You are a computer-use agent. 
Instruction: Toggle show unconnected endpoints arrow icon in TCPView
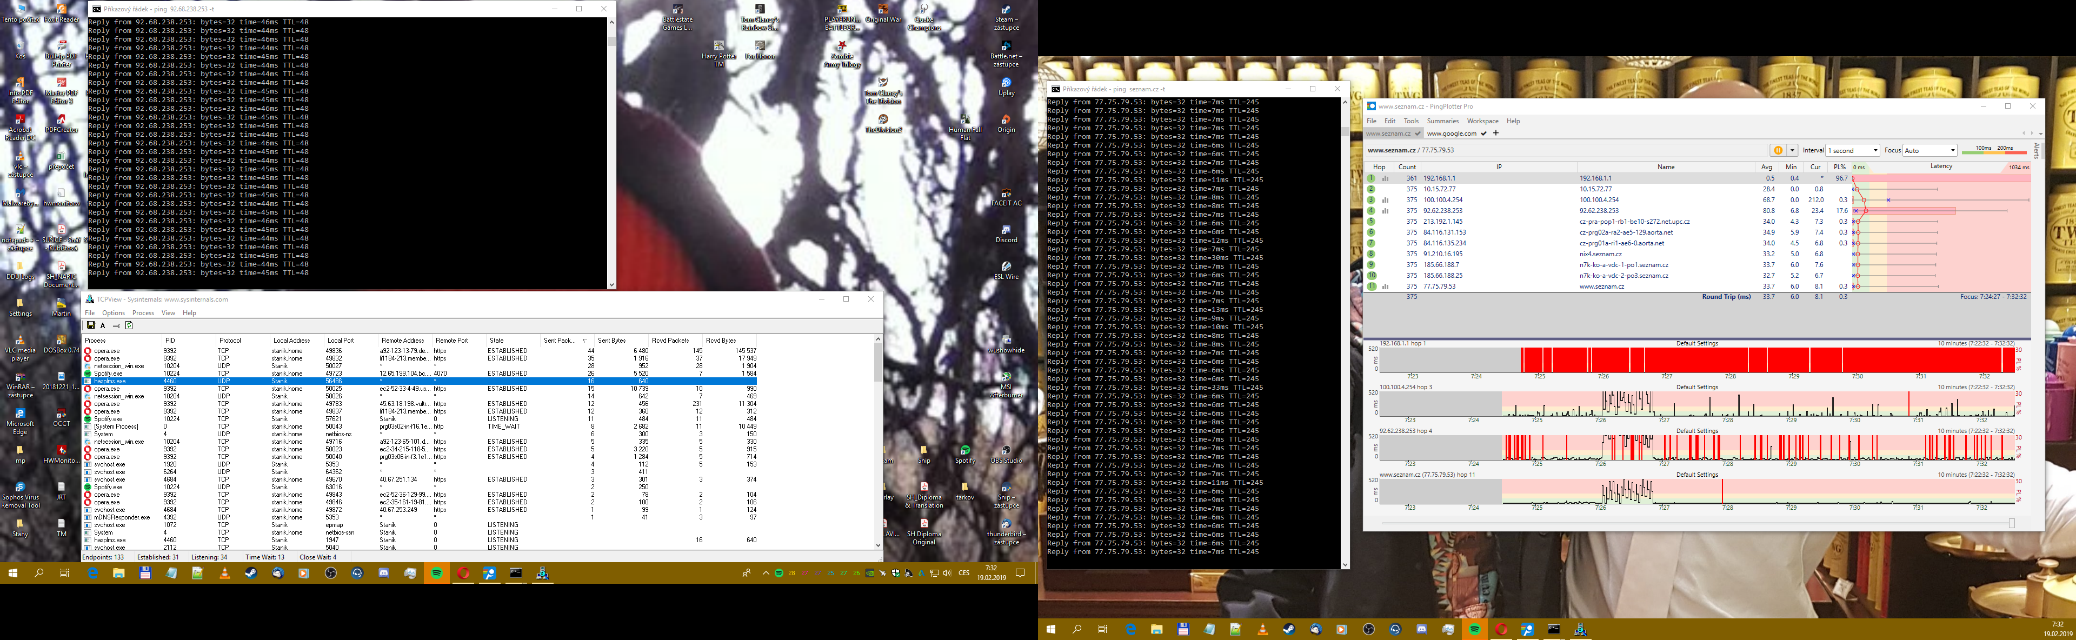coord(116,325)
